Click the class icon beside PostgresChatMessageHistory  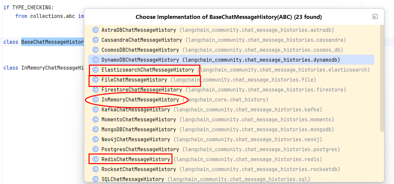(95, 150)
